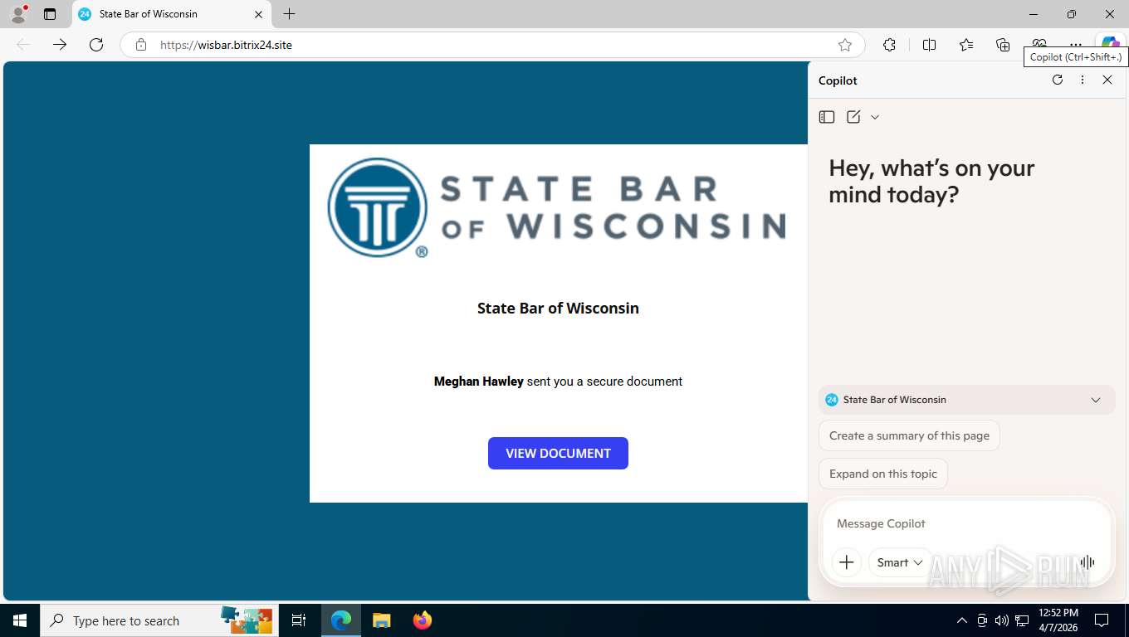Close the State Bar of Wisconsin tab
This screenshot has width=1129, height=637.
pos(258,14)
